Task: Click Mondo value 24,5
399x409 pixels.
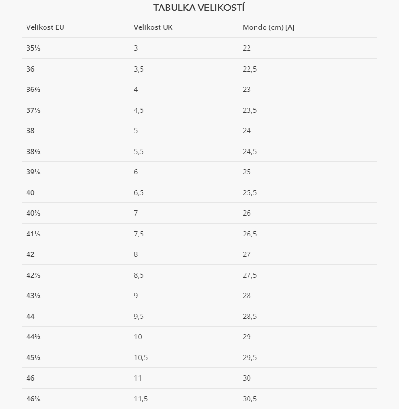Action: 249,152
